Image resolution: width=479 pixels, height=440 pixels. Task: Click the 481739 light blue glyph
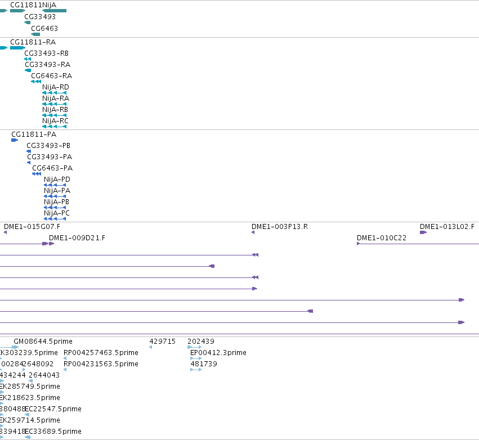(x=196, y=370)
